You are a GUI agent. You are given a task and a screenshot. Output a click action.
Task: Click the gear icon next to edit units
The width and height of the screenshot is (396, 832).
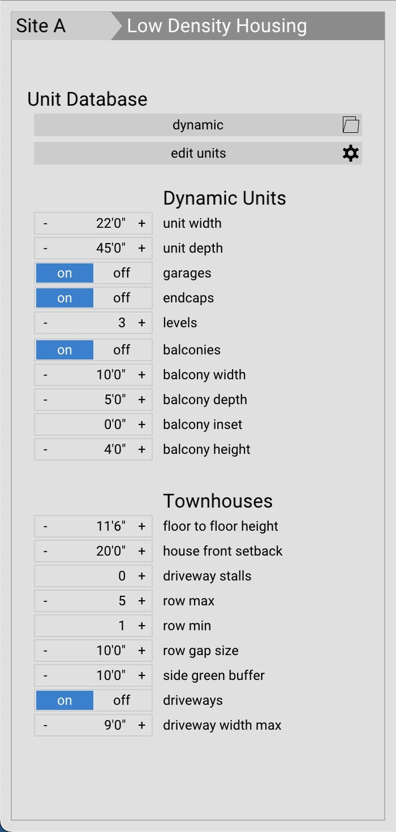pos(351,153)
